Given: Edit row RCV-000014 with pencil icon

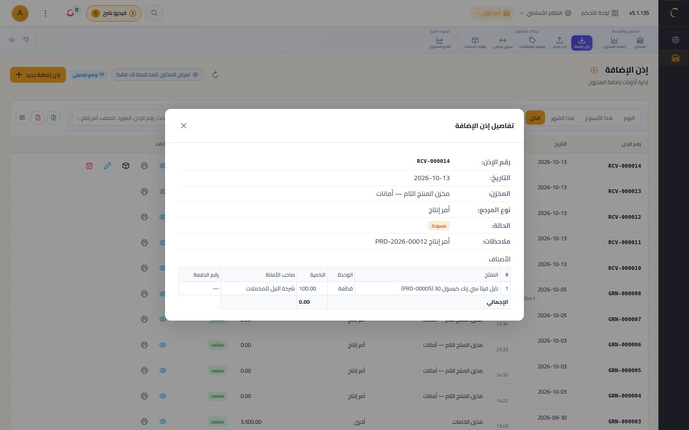Looking at the screenshot, I should coord(108,166).
